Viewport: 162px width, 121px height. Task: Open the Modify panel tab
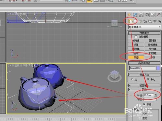click(135, 15)
